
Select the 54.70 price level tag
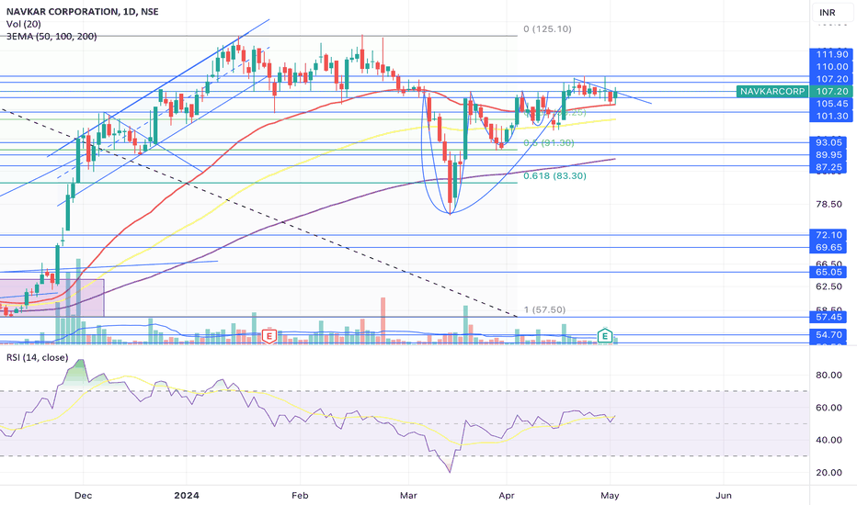[828, 334]
